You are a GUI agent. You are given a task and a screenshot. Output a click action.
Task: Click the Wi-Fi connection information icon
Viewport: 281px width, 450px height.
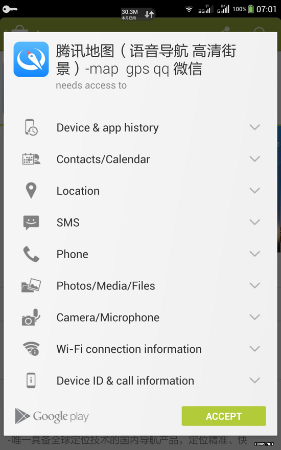tap(31, 349)
